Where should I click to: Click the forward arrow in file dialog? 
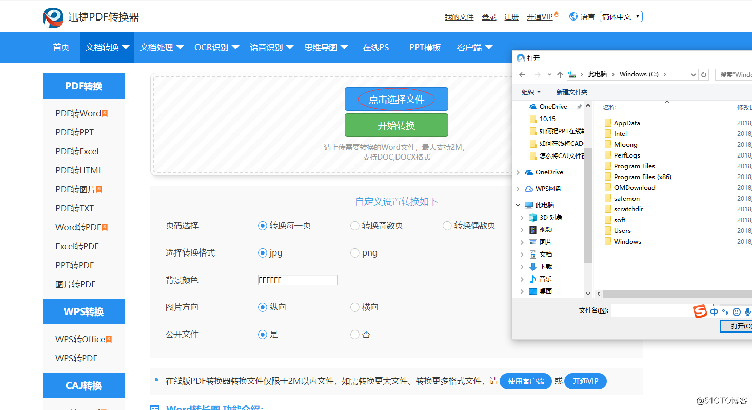click(x=537, y=74)
